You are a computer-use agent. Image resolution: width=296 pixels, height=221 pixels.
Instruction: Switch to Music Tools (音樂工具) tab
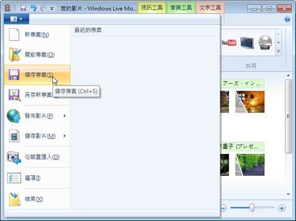tap(181, 8)
